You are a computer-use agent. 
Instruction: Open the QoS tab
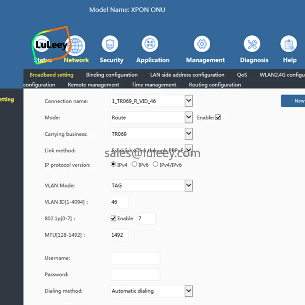242,75
